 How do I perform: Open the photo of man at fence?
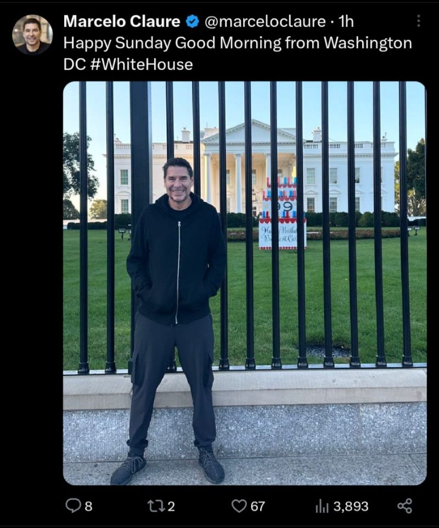coord(245,283)
